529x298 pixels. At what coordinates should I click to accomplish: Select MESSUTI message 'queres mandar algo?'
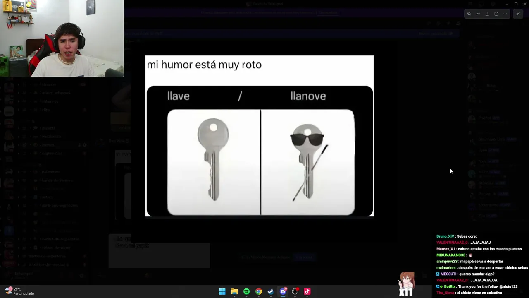click(465, 274)
